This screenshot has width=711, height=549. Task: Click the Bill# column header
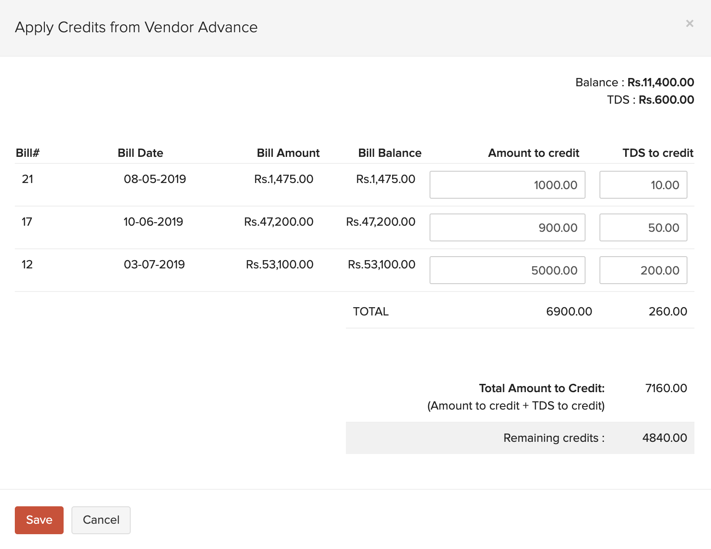point(27,153)
